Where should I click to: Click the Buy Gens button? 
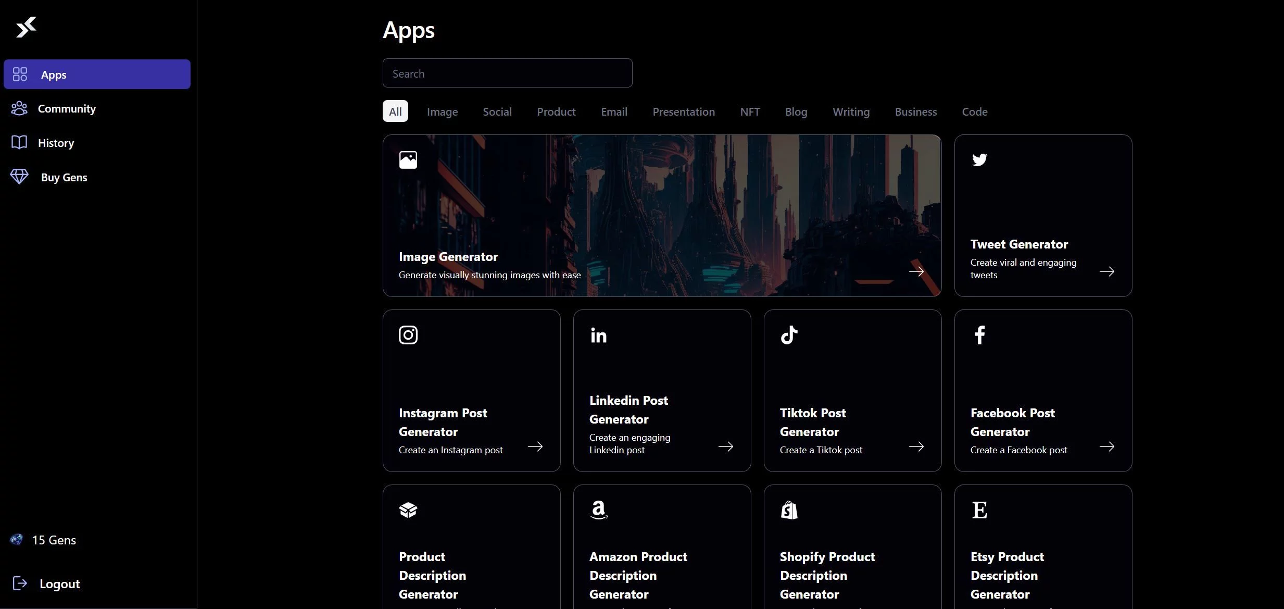pos(64,176)
